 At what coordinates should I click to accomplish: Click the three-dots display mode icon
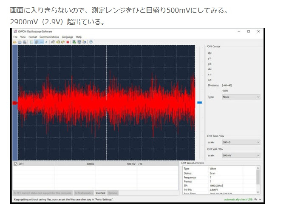pos(41,42)
